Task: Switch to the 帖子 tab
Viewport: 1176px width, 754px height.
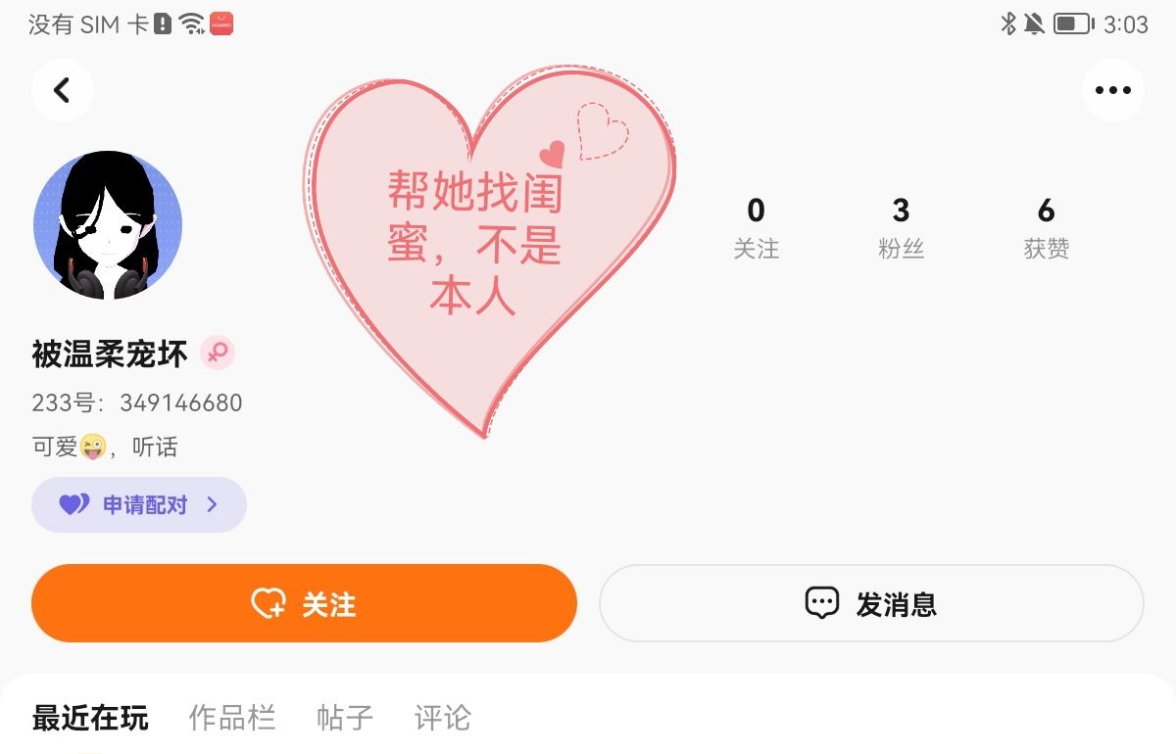Action: click(x=345, y=718)
